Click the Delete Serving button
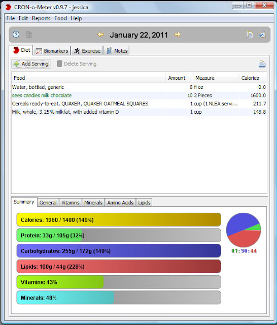 (77, 64)
